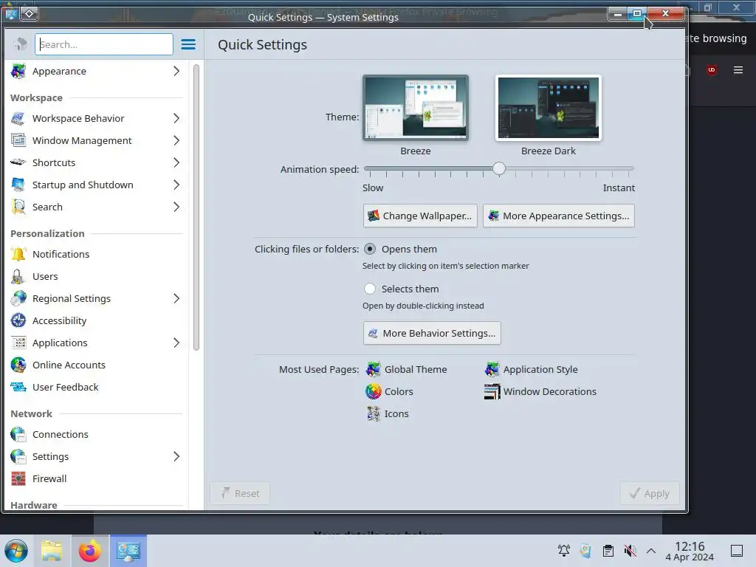This screenshot has width=756, height=567.
Task: Click the Window Management icon
Action: [18, 140]
